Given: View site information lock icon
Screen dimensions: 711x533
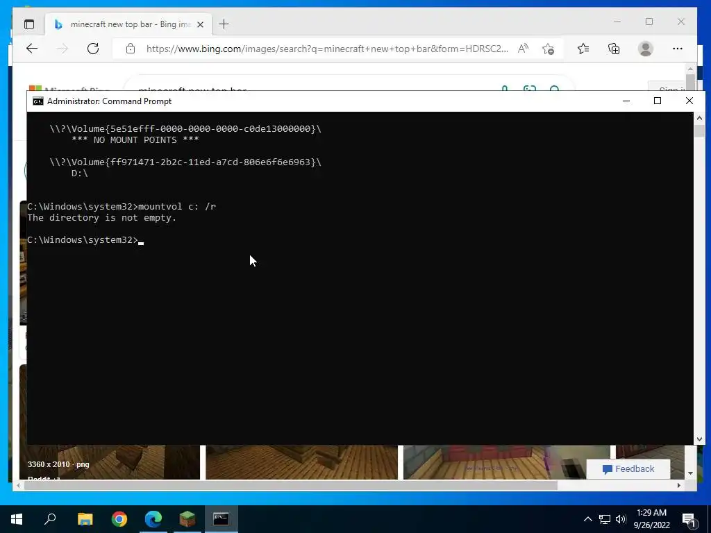Looking at the screenshot, I should (x=131, y=49).
